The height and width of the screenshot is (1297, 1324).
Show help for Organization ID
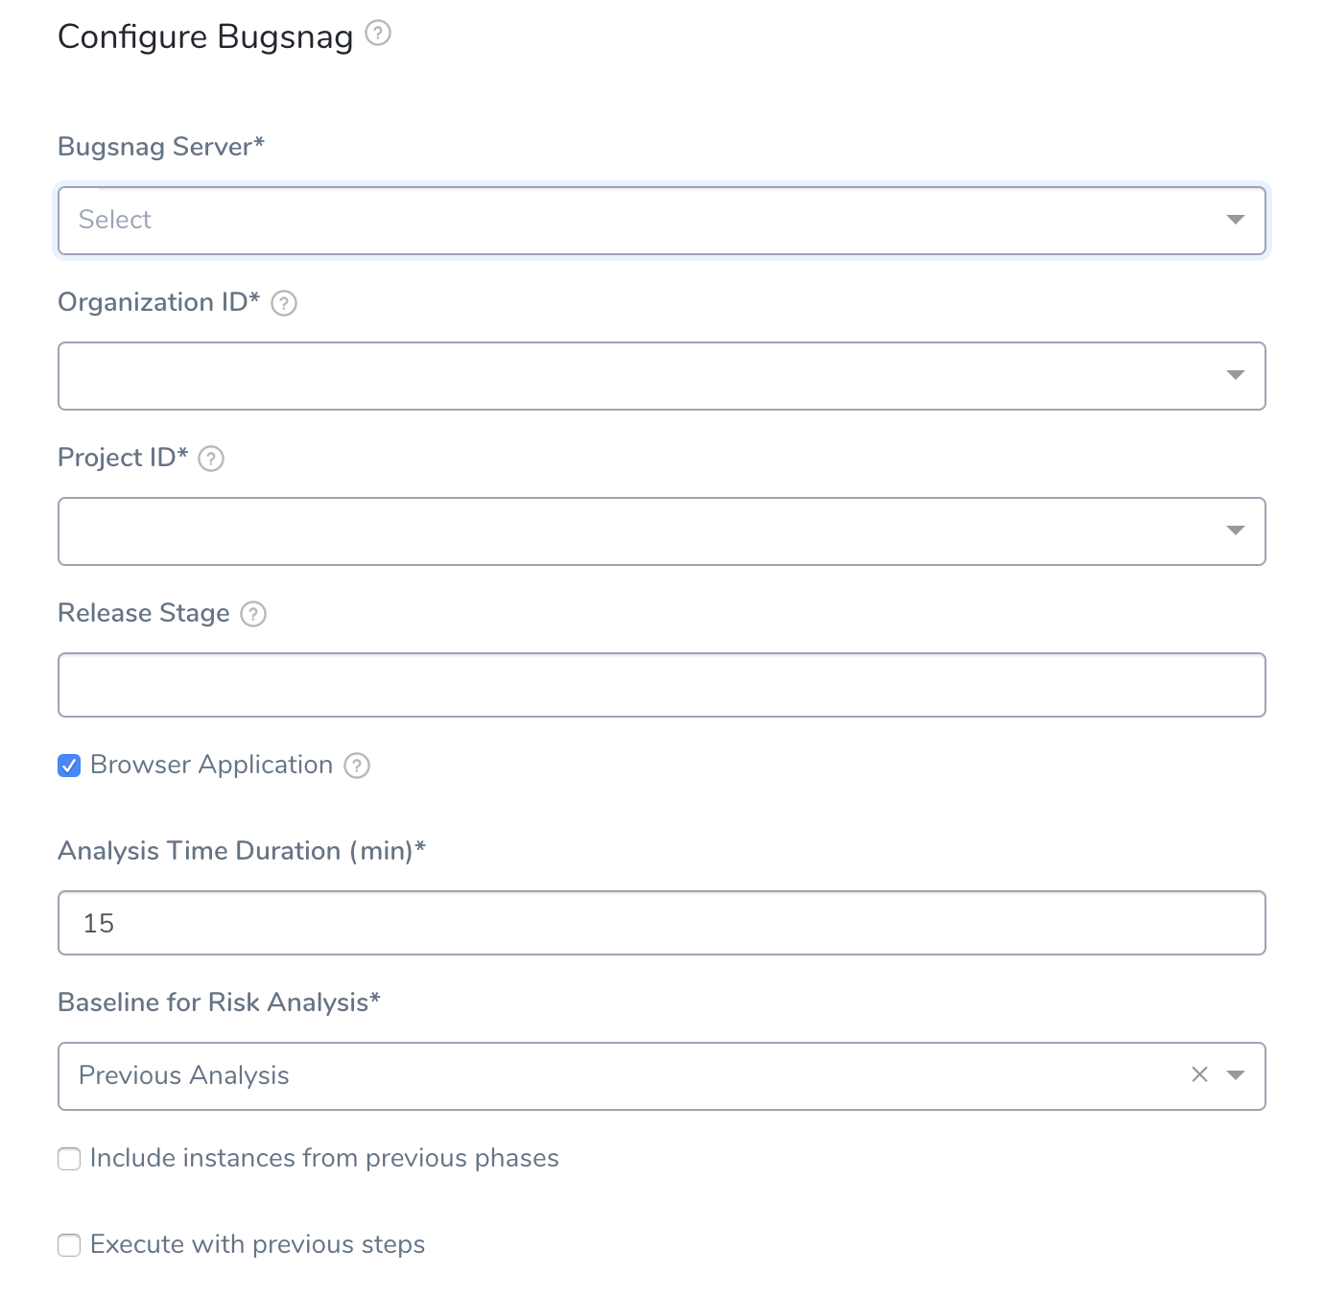(x=284, y=303)
